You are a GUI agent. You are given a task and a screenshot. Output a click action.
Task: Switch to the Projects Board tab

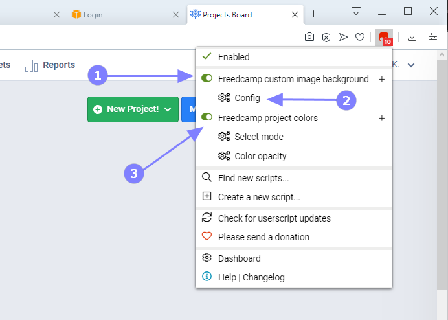(245, 15)
